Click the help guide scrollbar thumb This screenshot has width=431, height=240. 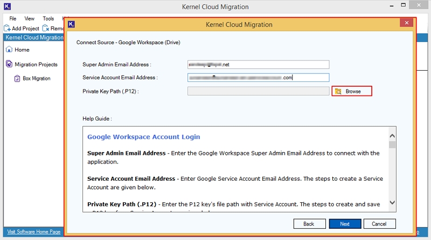392,145
